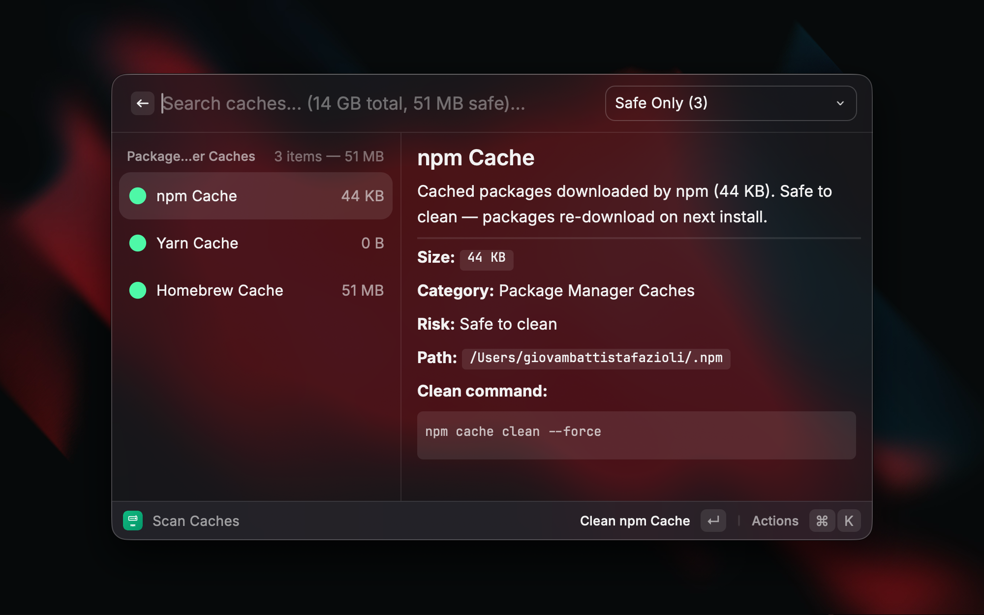Click the Command key icon
The width and height of the screenshot is (984, 615).
tap(822, 521)
